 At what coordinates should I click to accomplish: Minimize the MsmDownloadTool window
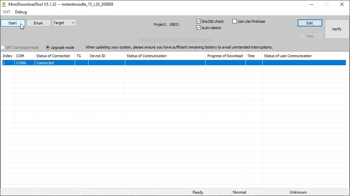[311, 4]
